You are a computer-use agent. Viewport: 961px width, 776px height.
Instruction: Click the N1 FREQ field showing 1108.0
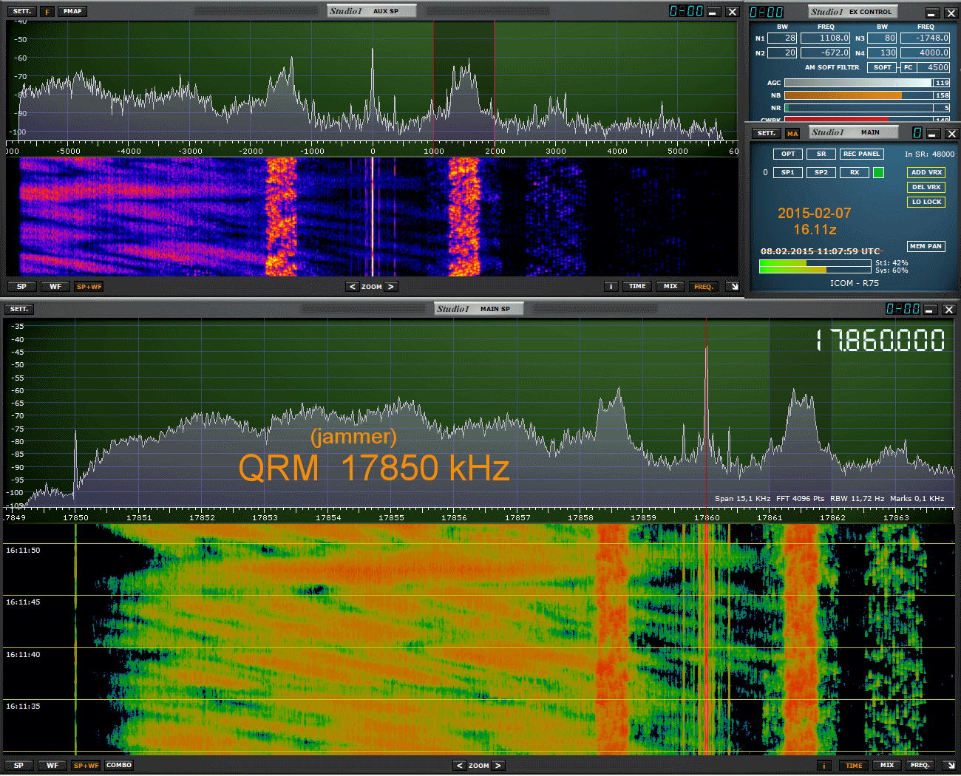(825, 38)
